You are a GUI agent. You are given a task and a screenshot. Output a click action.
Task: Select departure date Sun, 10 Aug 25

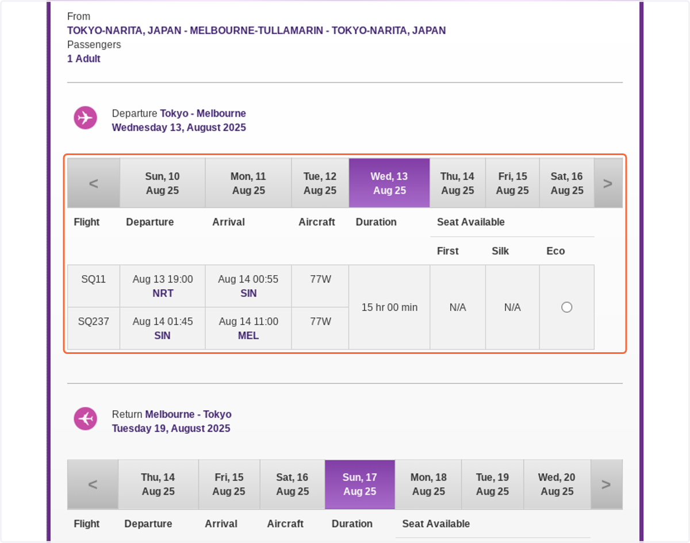click(163, 183)
